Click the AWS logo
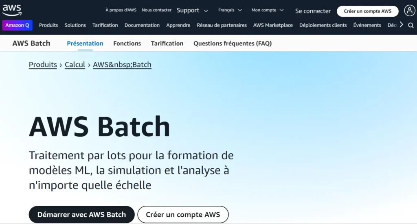 (12, 10)
